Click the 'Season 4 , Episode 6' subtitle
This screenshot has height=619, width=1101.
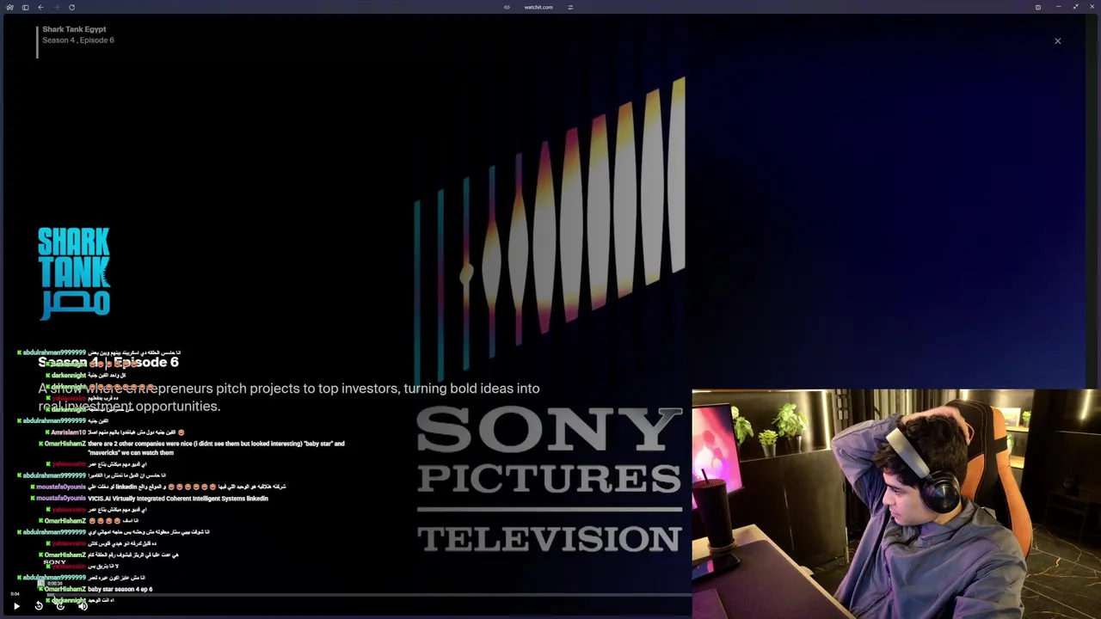point(78,40)
